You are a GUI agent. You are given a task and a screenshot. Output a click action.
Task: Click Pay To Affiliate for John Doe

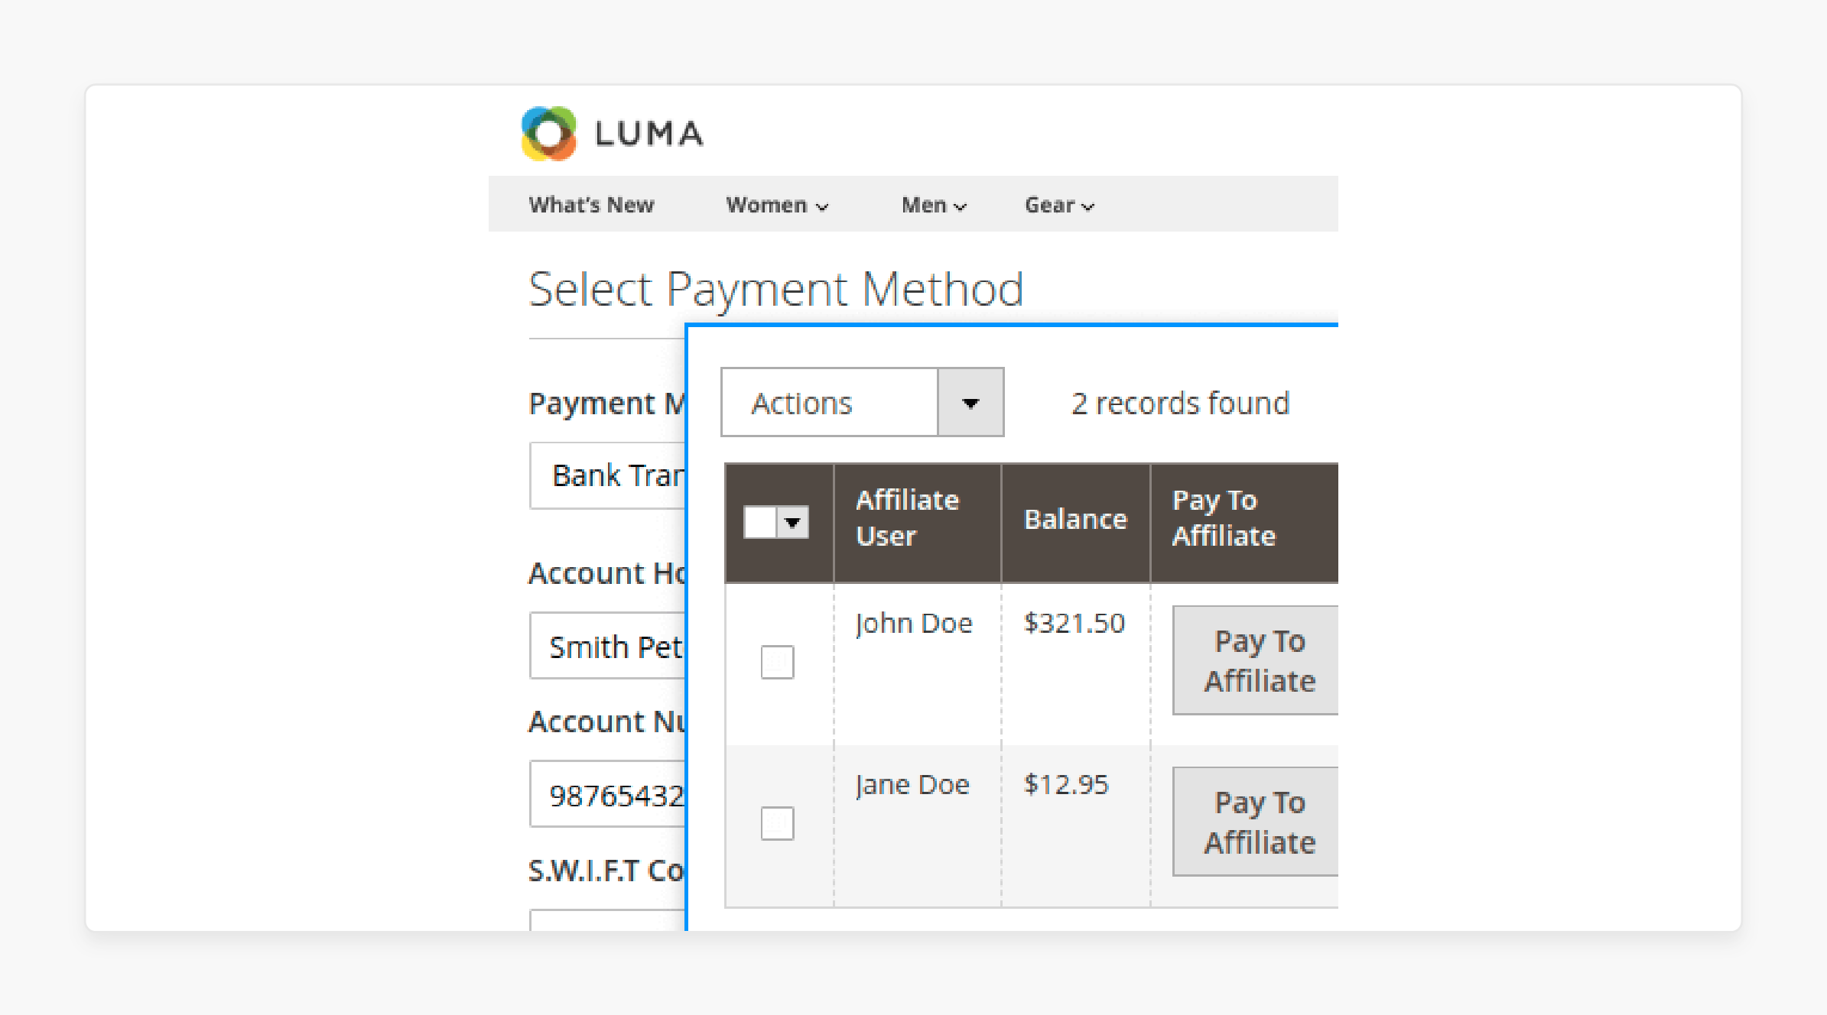1256,660
